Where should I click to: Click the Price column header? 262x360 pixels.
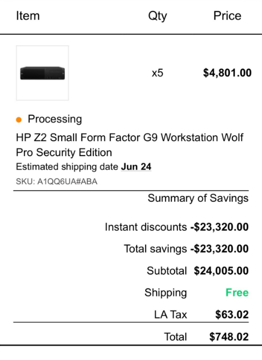coord(227,16)
